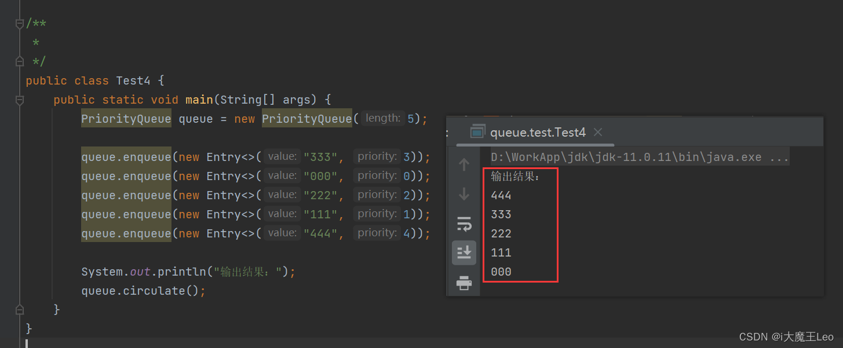Click the run configuration icon beside queue.test.Test4

click(477, 132)
